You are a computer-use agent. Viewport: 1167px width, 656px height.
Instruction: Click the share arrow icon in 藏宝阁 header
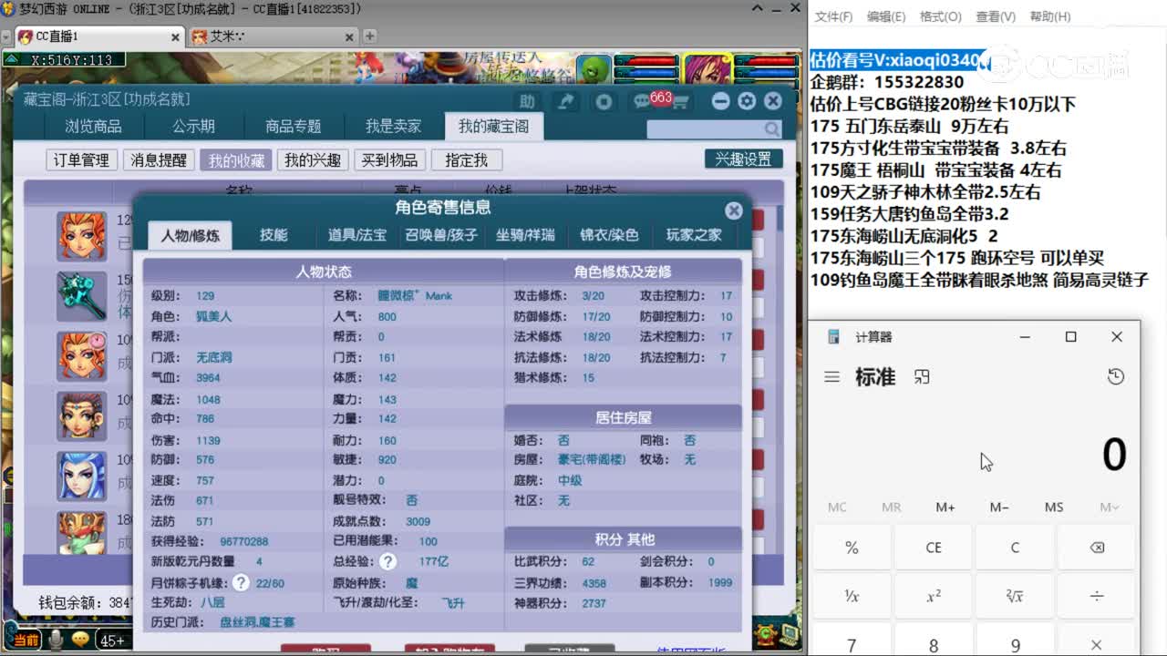click(565, 101)
